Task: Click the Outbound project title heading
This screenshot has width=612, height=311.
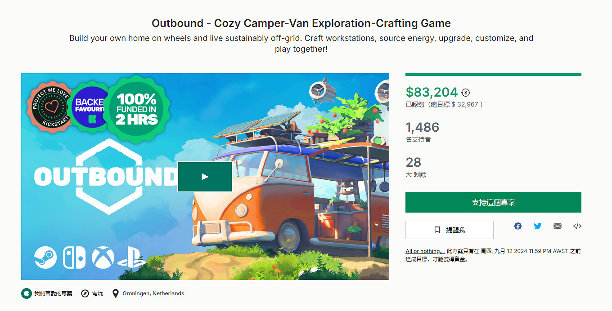Action: click(301, 23)
